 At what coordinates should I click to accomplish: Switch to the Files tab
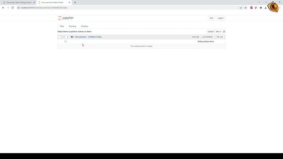62,26
